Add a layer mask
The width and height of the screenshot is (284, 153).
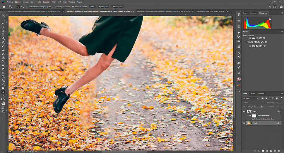263,151
